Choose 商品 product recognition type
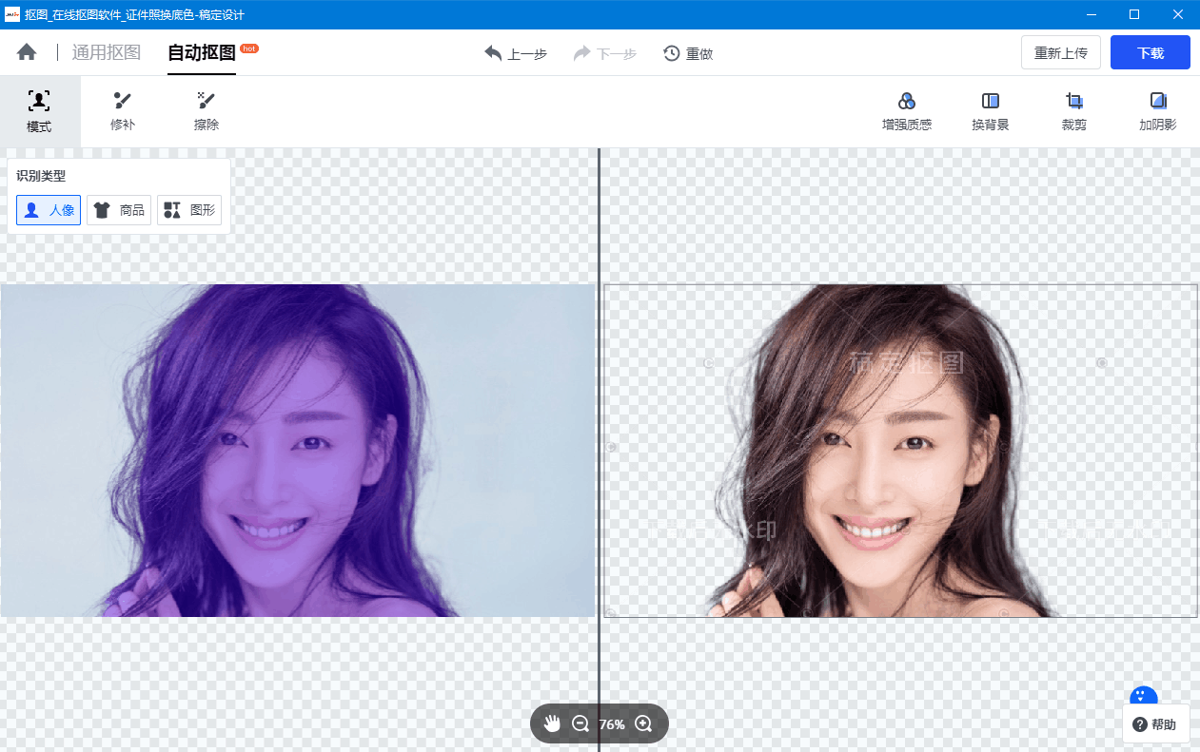 (119, 210)
